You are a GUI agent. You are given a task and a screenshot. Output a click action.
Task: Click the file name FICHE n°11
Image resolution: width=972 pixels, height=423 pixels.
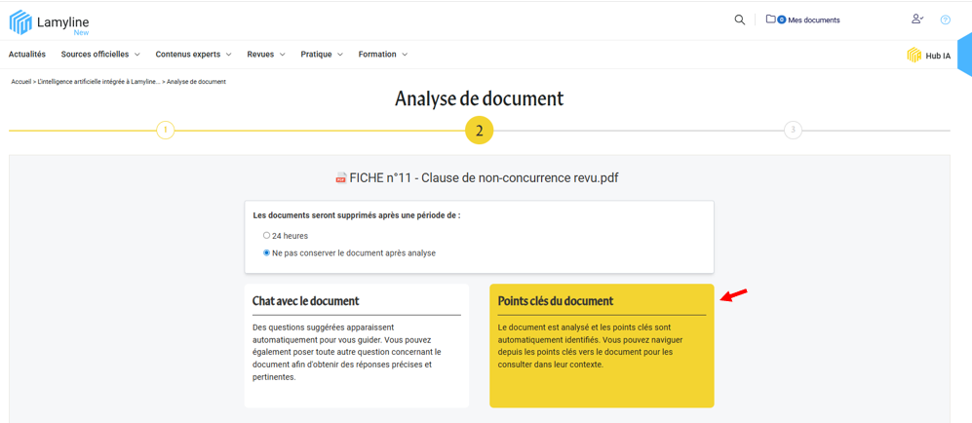tap(485, 179)
